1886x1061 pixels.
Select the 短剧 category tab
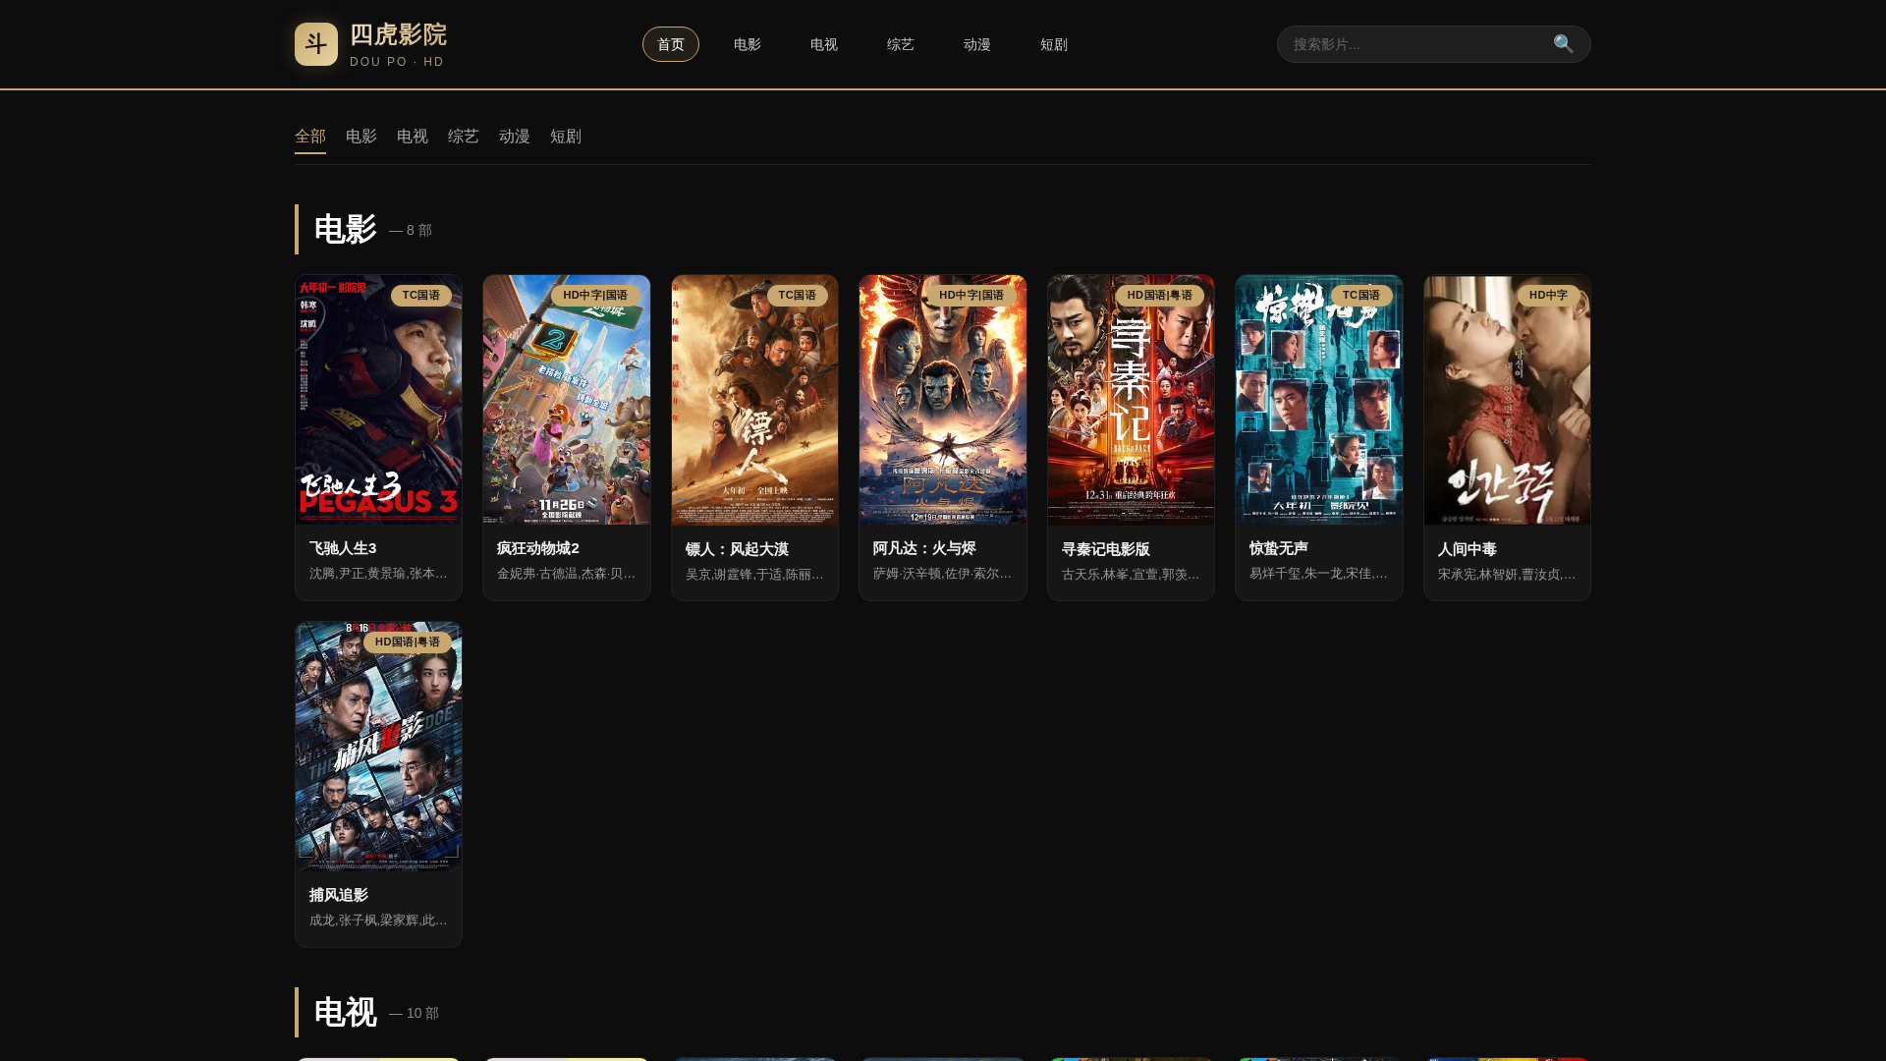pyautogui.click(x=566, y=137)
